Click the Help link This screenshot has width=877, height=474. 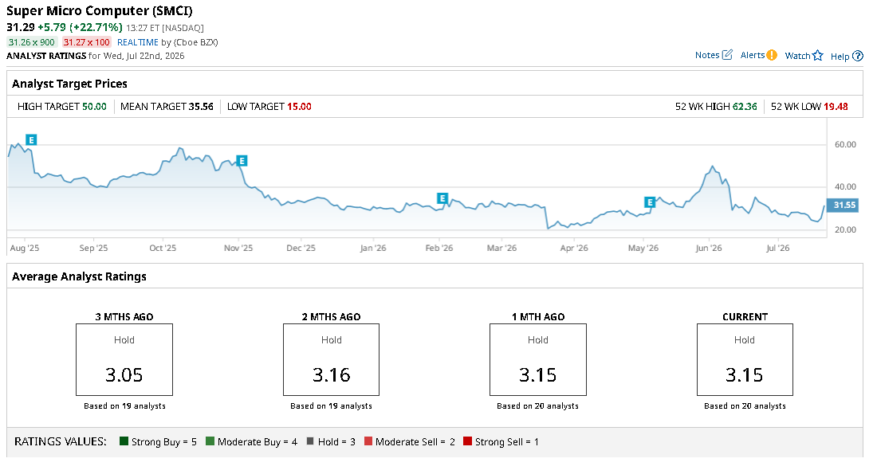[x=840, y=56]
